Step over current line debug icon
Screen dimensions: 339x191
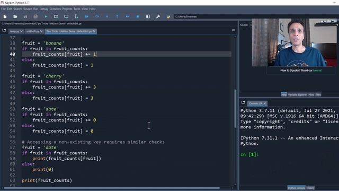pos(97,16)
